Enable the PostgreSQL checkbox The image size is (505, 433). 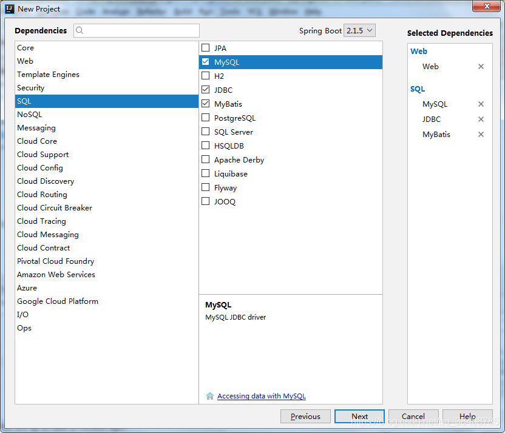tap(206, 118)
